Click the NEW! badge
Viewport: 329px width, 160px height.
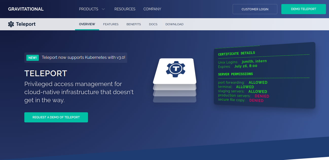pos(32,58)
